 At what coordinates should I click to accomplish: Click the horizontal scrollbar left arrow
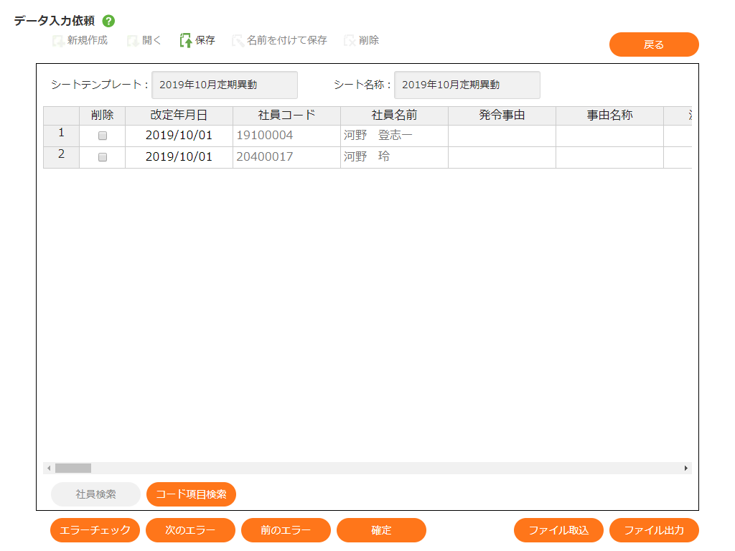click(x=49, y=468)
